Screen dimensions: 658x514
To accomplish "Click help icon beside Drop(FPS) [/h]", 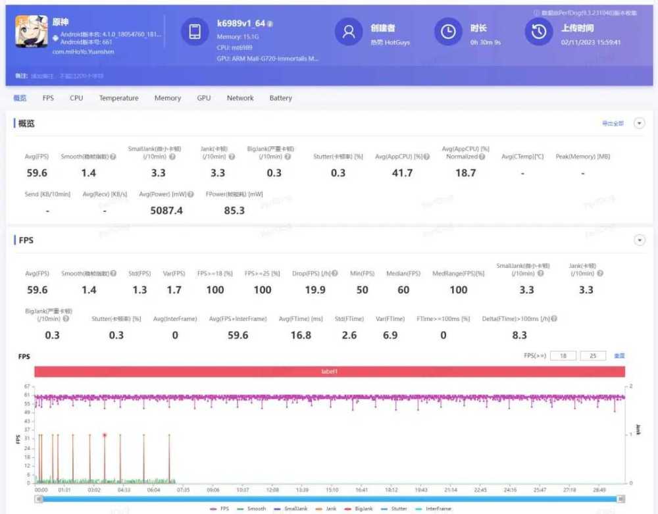I will [x=335, y=273].
